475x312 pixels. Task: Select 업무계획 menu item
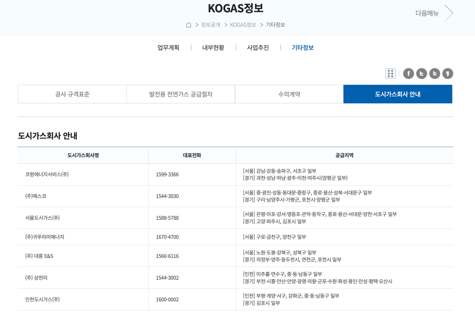tap(168, 47)
